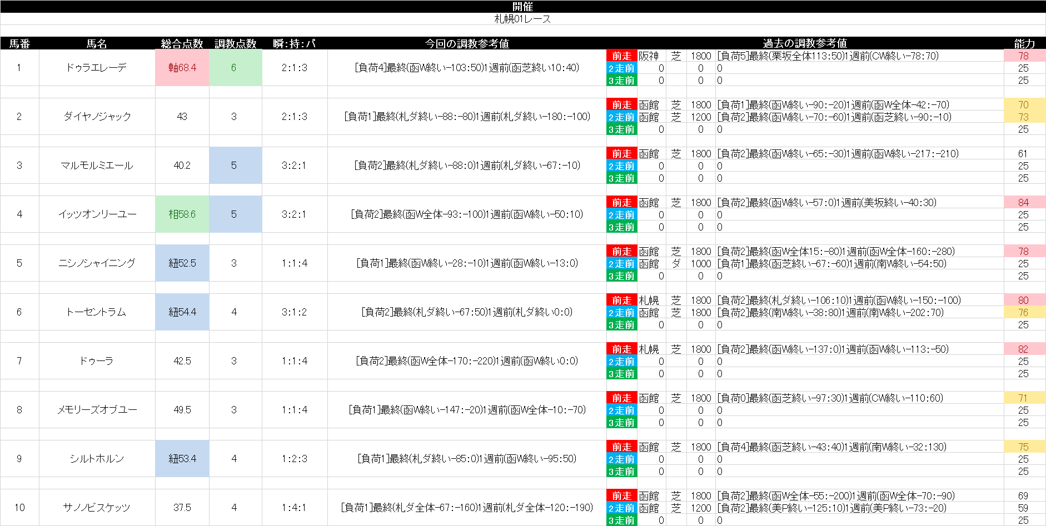
Task: Click the red 前走 label in ドゥーラ's row
Action: (621, 349)
